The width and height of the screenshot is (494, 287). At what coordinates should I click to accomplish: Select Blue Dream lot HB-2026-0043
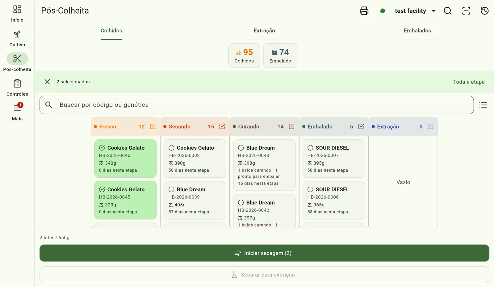(x=264, y=165)
